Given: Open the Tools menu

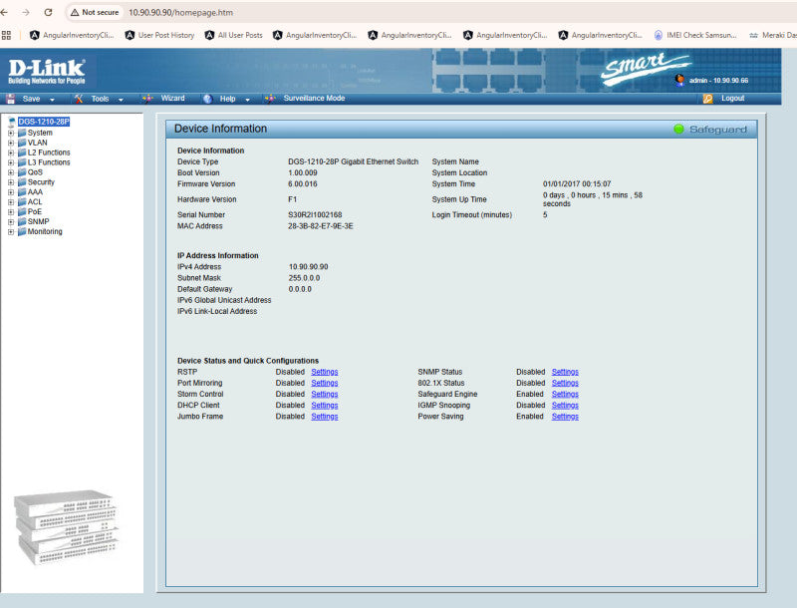Looking at the screenshot, I should [101, 99].
